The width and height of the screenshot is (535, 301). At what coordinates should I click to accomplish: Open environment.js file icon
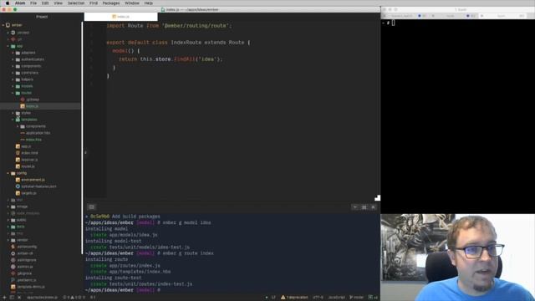[x=18, y=180]
